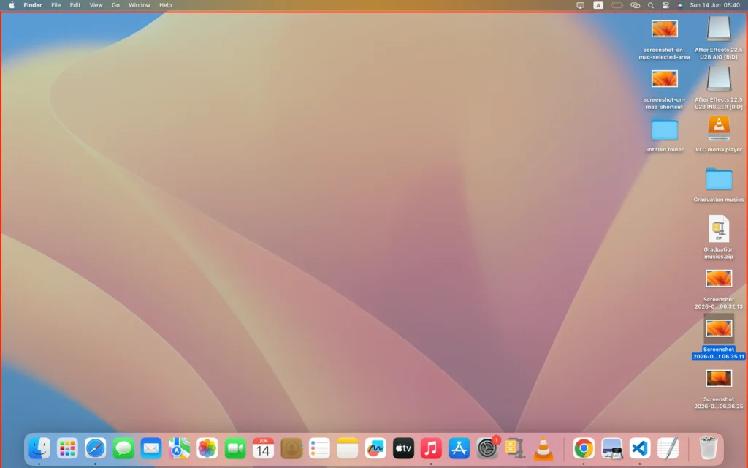Viewport: 748px width, 468px height.
Task: Open TextEdit in the Dock
Action: pos(668,448)
